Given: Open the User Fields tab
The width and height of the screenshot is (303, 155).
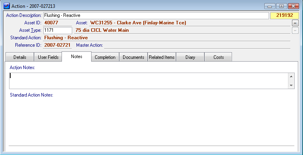Looking at the screenshot, I should pos(48,57).
